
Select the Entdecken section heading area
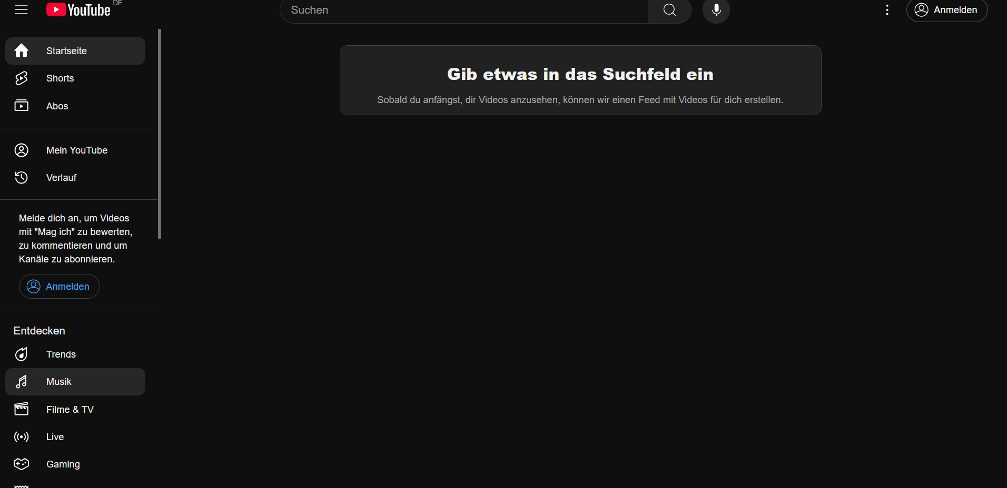point(39,330)
